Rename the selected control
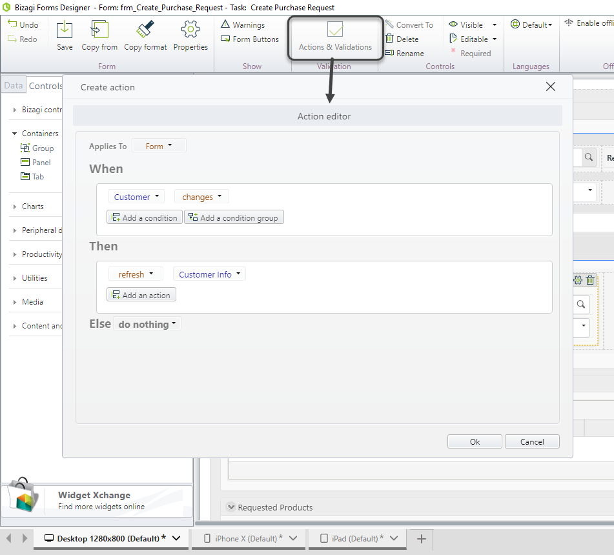This screenshot has width=614, height=555. 405,53
